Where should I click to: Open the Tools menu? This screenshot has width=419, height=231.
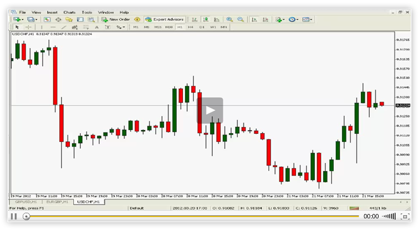tap(87, 12)
